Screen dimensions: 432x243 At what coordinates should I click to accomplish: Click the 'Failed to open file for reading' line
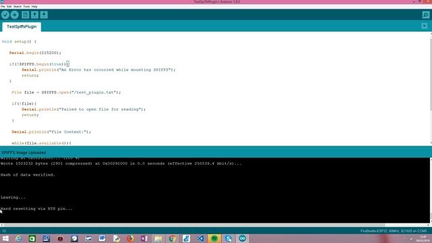point(84,109)
